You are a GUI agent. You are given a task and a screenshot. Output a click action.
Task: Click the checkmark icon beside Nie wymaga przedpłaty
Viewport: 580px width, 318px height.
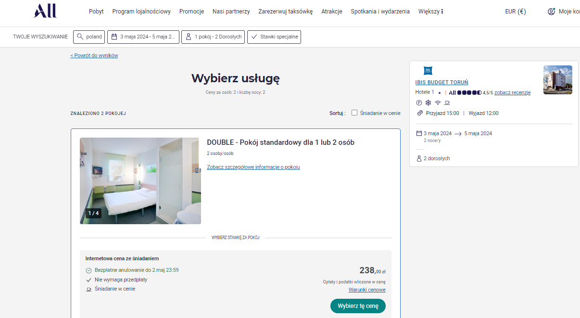click(x=88, y=280)
